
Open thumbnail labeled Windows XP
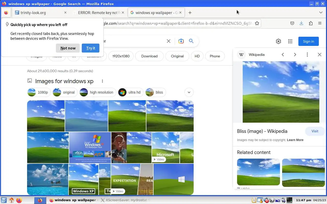pyautogui.click(x=84, y=179)
